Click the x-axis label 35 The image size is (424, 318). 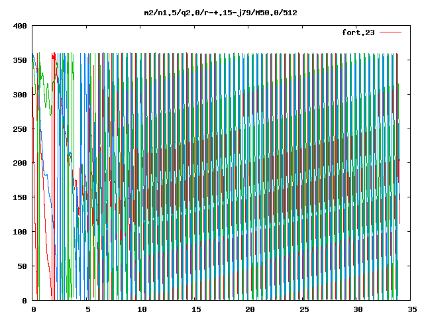click(x=412, y=309)
